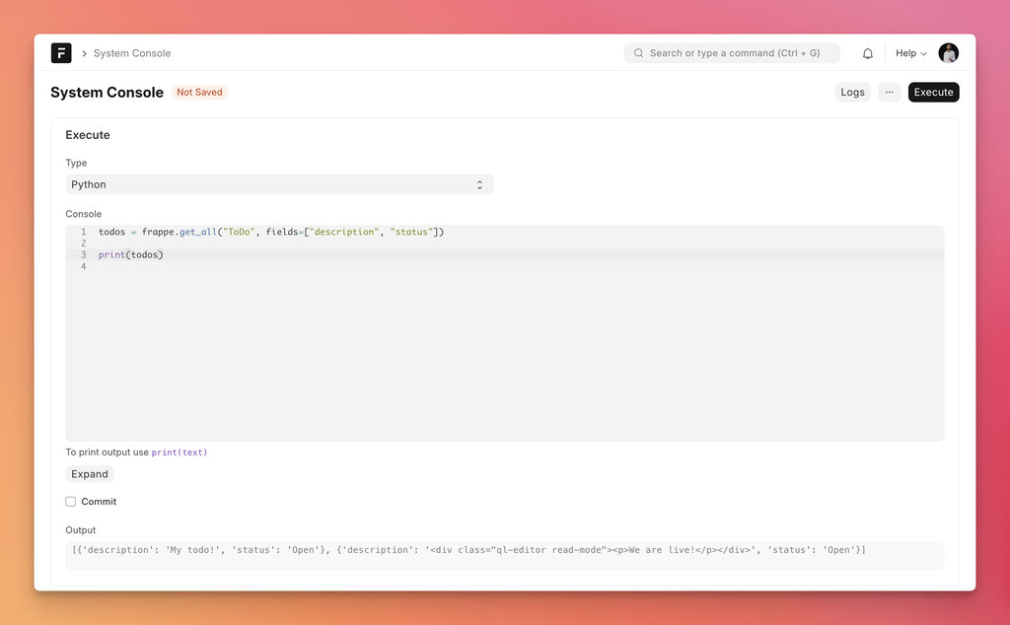Click the Not Saved status indicator

[199, 93]
